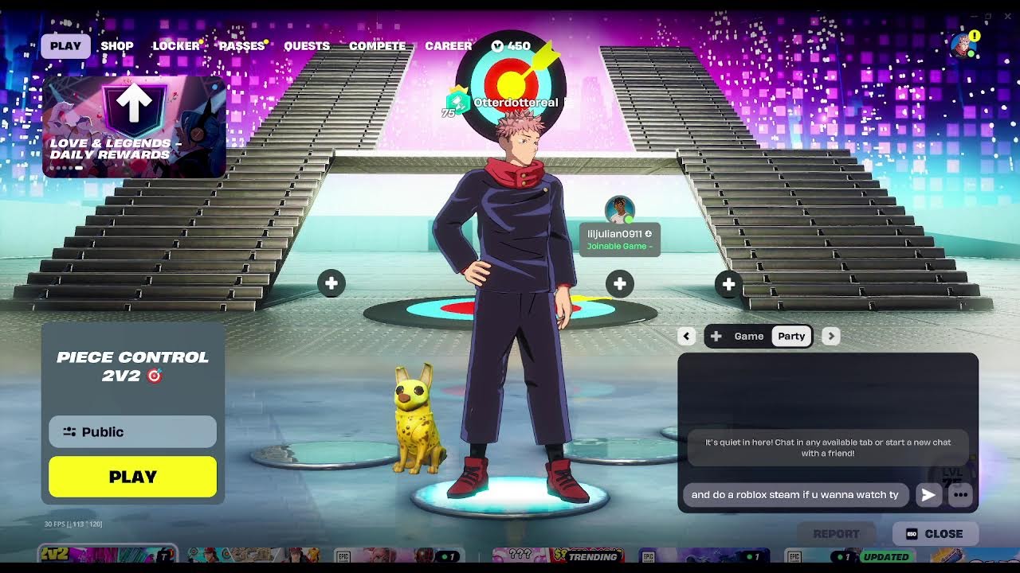
Task: Open the PLAY tab
Action: (65, 46)
